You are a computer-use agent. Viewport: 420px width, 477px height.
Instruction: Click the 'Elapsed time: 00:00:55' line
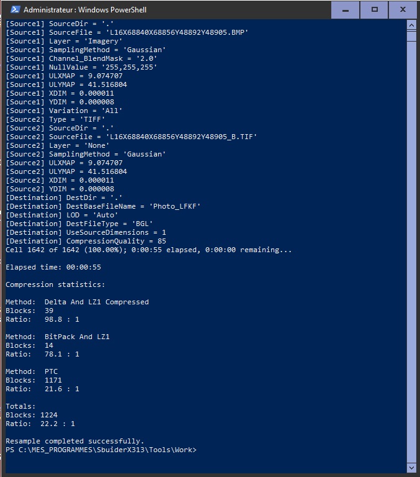pyautogui.click(x=53, y=267)
